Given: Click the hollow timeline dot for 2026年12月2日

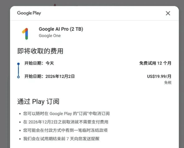Looking at the screenshot, I should tap(18, 77).
